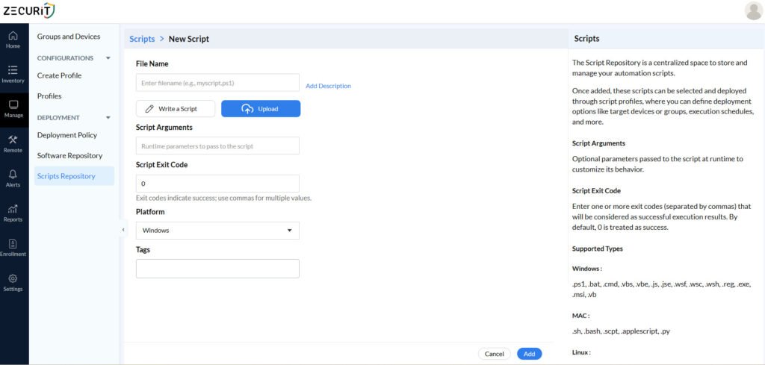Go to Groups and Devices
The width and height of the screenshot is (765, 365).
pyautogui.click(x=69, y=37)
